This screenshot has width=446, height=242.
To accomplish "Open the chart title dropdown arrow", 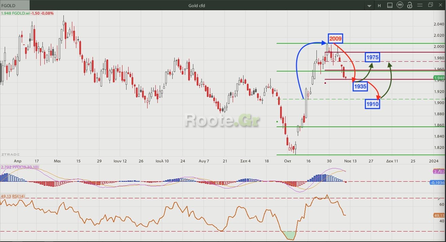I will pyautogui.click(x=369, y=6).
